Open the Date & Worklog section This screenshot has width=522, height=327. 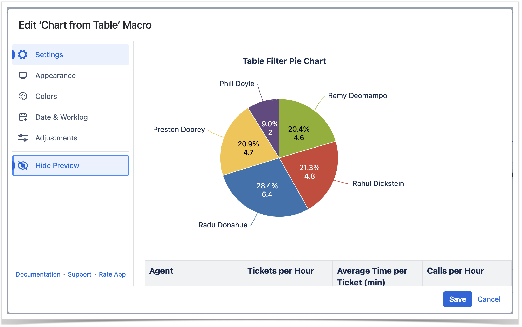pyautogui.click(x=61, y=117)
